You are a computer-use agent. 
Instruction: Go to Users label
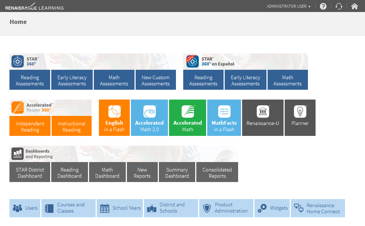(31, 208)
